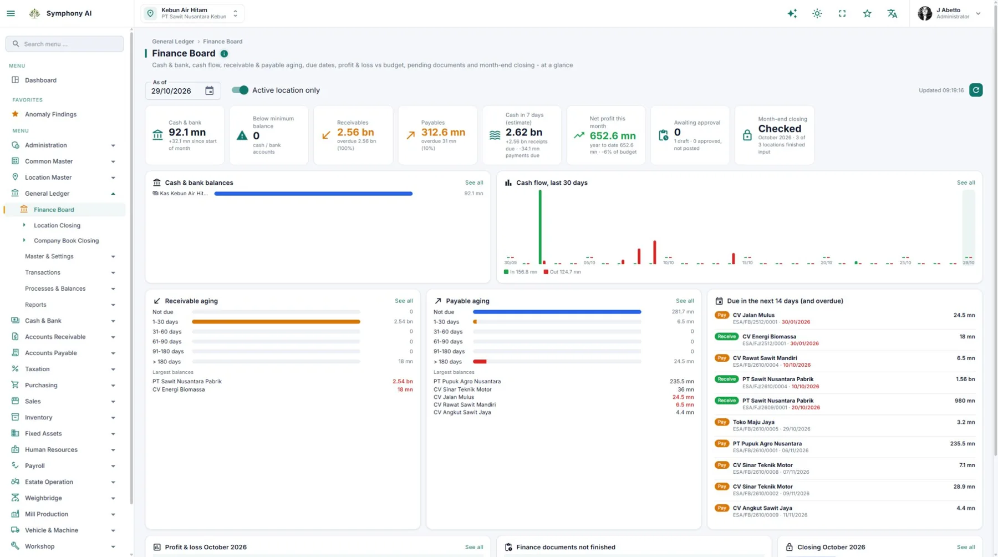
Task: Click the PT Pupuk Agro Nusantara due row
Action: pyautogui.click(x=844, y=447)
